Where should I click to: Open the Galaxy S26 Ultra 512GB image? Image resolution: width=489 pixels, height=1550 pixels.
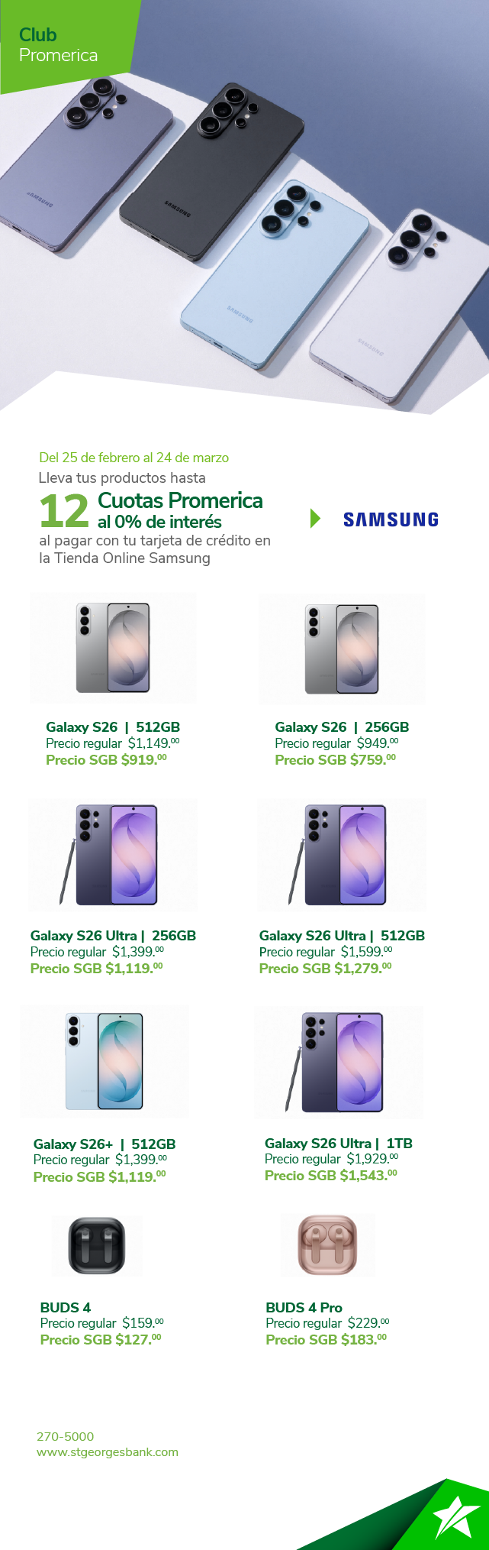[x=342, y=855]
